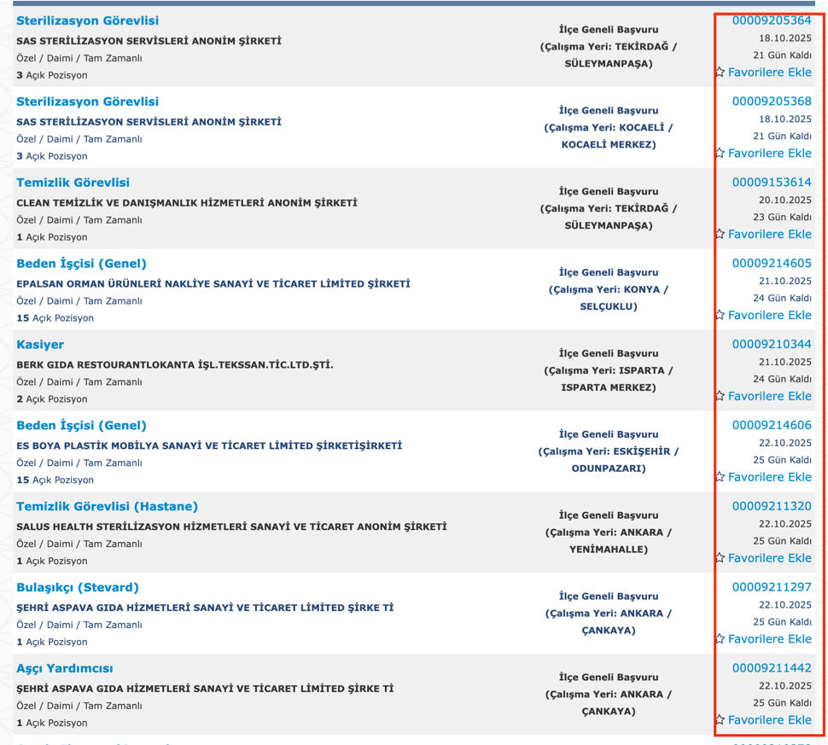Click the KONYA / SELÇUKLU work location text
The height and width of the screenshot is (745, 828).
tap(609, 298)
